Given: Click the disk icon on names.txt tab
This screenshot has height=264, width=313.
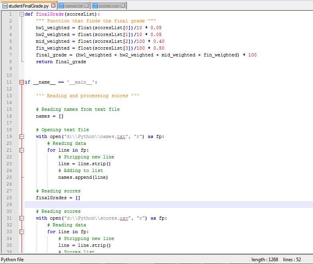Looking at the screenshot, I should click(61, 6).
